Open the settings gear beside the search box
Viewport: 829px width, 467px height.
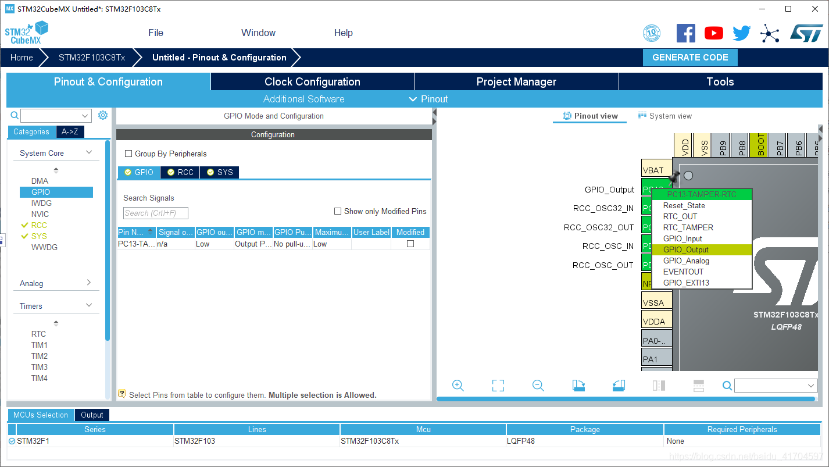[x=103, y=115]
